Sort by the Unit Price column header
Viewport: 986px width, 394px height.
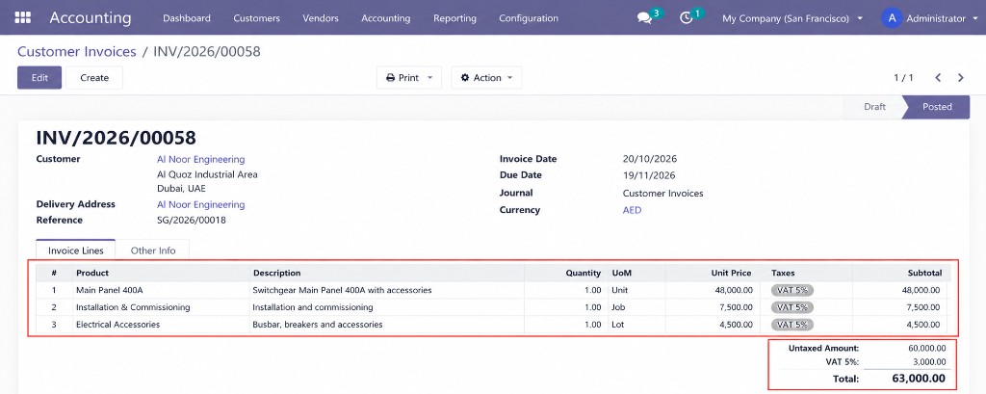point(732,273)
